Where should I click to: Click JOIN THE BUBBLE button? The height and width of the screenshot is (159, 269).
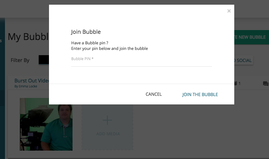[x=200, y=95]
